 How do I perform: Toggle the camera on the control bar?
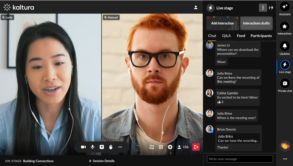point(83,147)
